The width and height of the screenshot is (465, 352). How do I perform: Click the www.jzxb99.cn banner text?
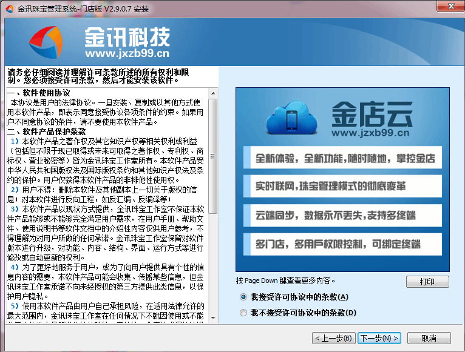[371, 133]
